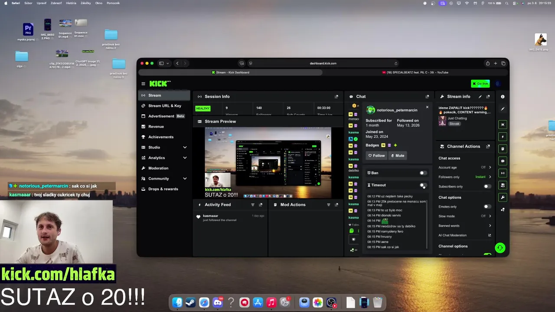The width and height of the screenshot is (555, 312).
Task: Pop out the Stream info panel
Action: (x=488, y=97)
